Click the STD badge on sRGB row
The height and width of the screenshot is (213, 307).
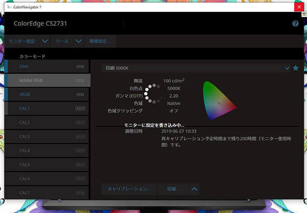tap(80, 95)
